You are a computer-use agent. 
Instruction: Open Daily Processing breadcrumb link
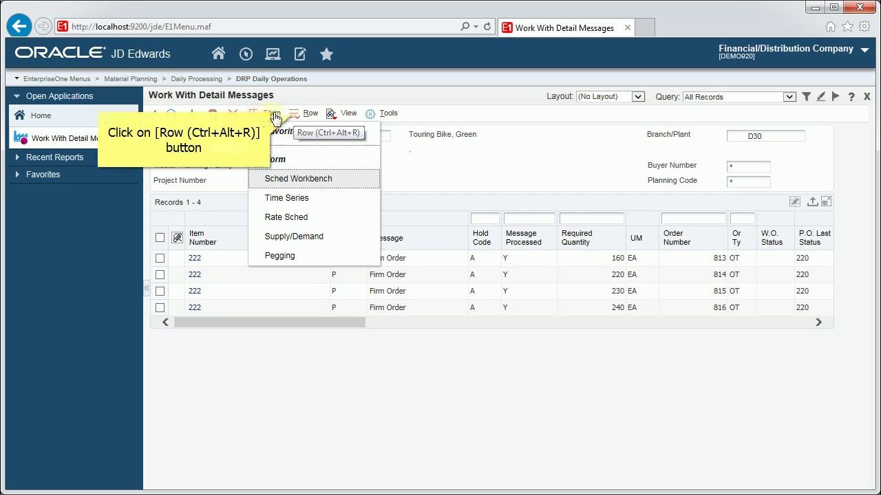tap(196, 79)
